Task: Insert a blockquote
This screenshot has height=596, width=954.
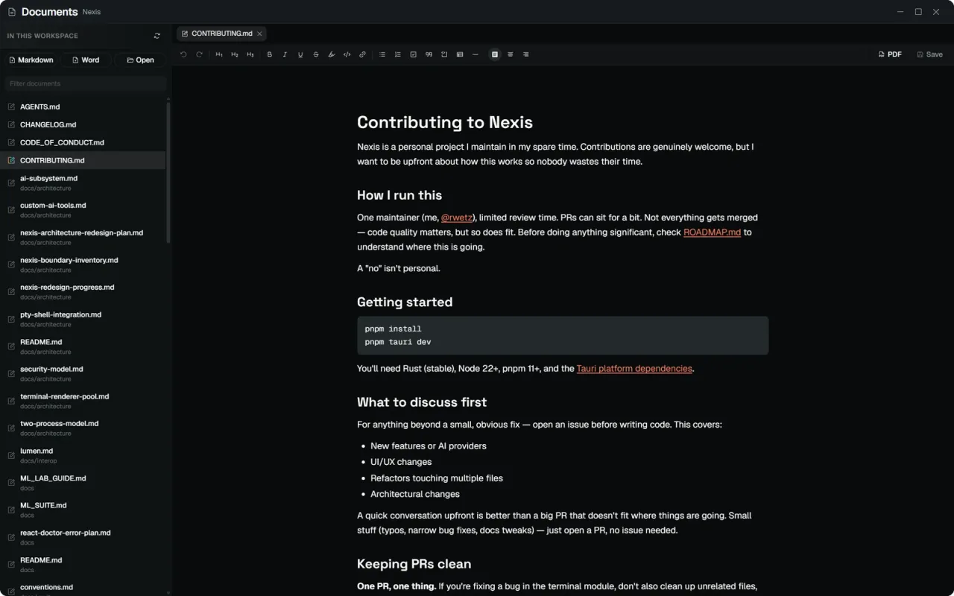Action: [x=429, y=54]
